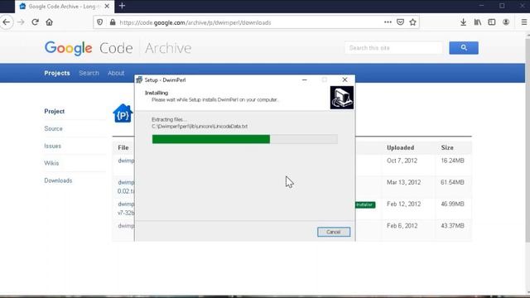Viewport: 530px width, 298px height.
Task: Click the Installing heading in setup dialog
Action: point(157,93)
